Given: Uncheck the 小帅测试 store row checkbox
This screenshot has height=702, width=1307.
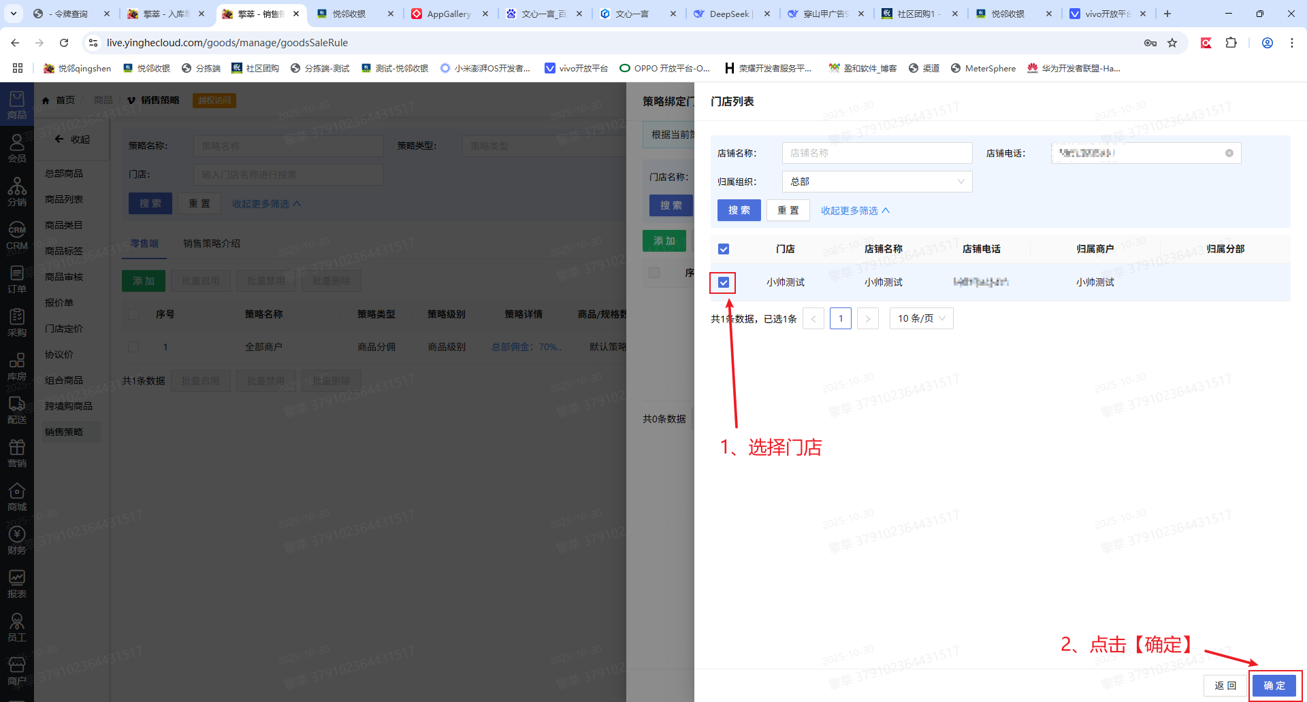Looking at the screenshot, I should click(724, 282).
